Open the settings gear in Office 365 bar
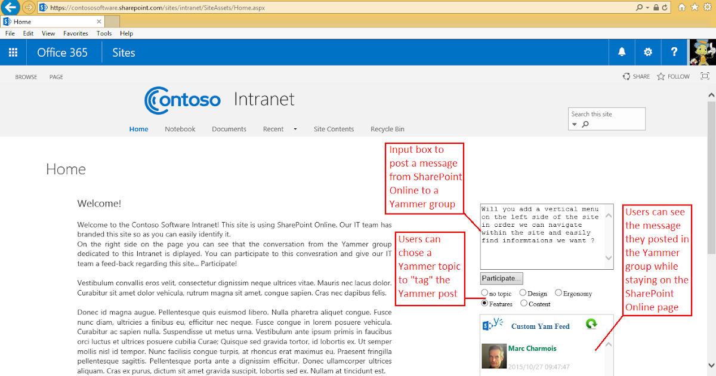 [648, 53]
